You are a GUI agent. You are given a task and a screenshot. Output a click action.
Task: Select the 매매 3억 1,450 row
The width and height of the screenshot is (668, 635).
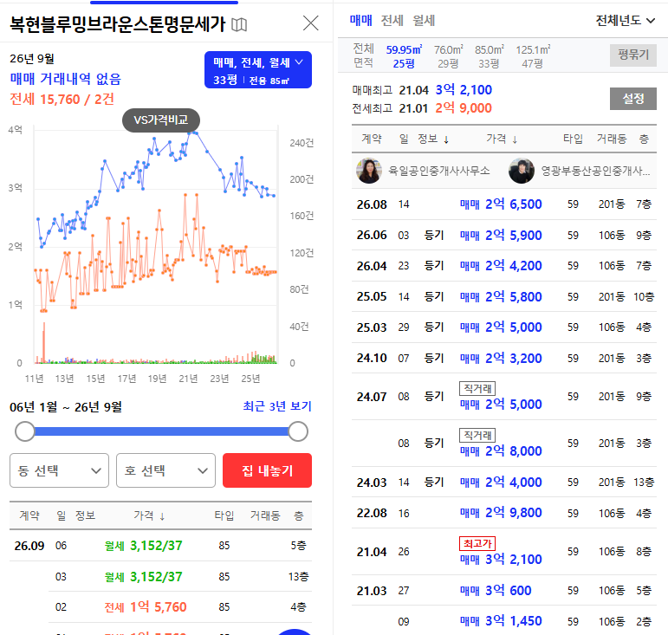point(504,621)
